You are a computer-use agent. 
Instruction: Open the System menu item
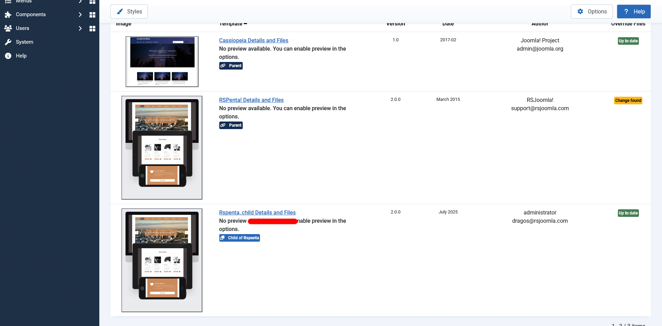tap(24, 42)
